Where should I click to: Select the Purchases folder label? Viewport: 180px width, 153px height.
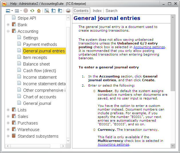pyautogui.click(x=28, y=123)
